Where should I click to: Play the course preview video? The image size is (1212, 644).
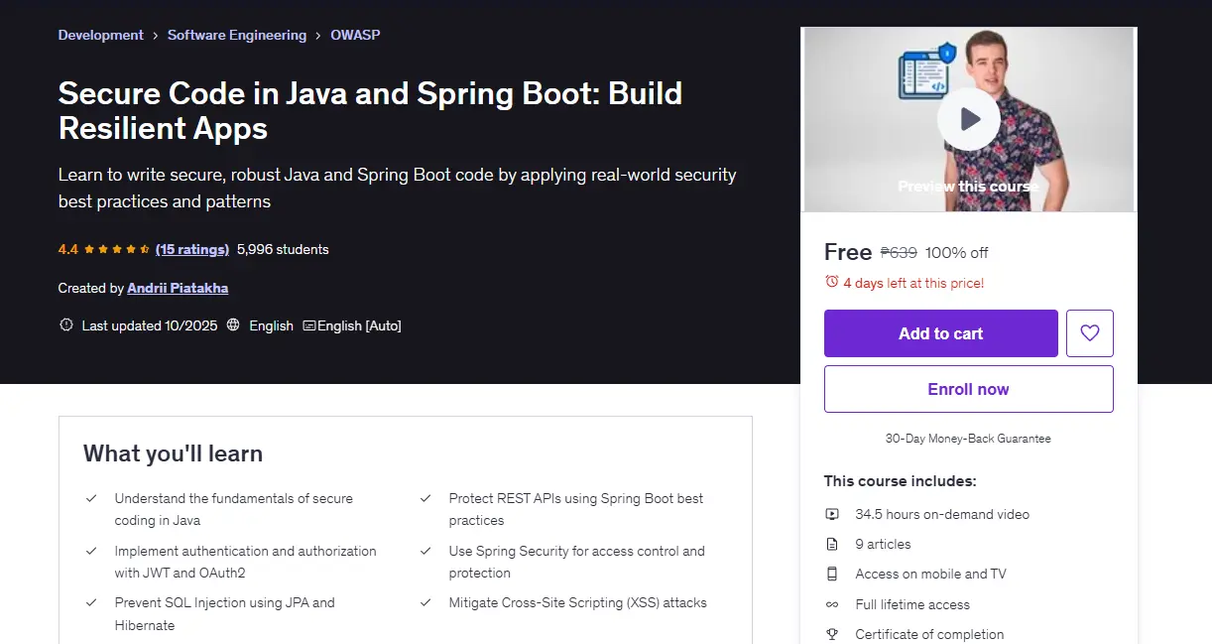[969, 119]
